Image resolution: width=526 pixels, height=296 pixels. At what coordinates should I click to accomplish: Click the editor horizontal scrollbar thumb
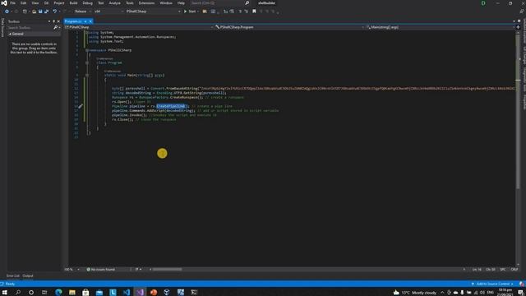pyautogui.click(x=167, y=269)
